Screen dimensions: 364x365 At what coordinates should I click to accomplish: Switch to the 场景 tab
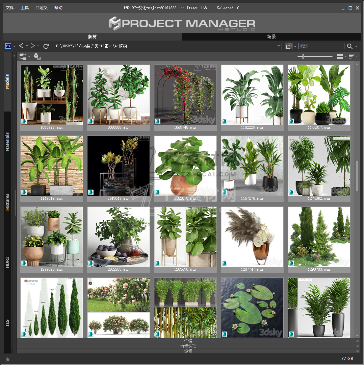271,36
